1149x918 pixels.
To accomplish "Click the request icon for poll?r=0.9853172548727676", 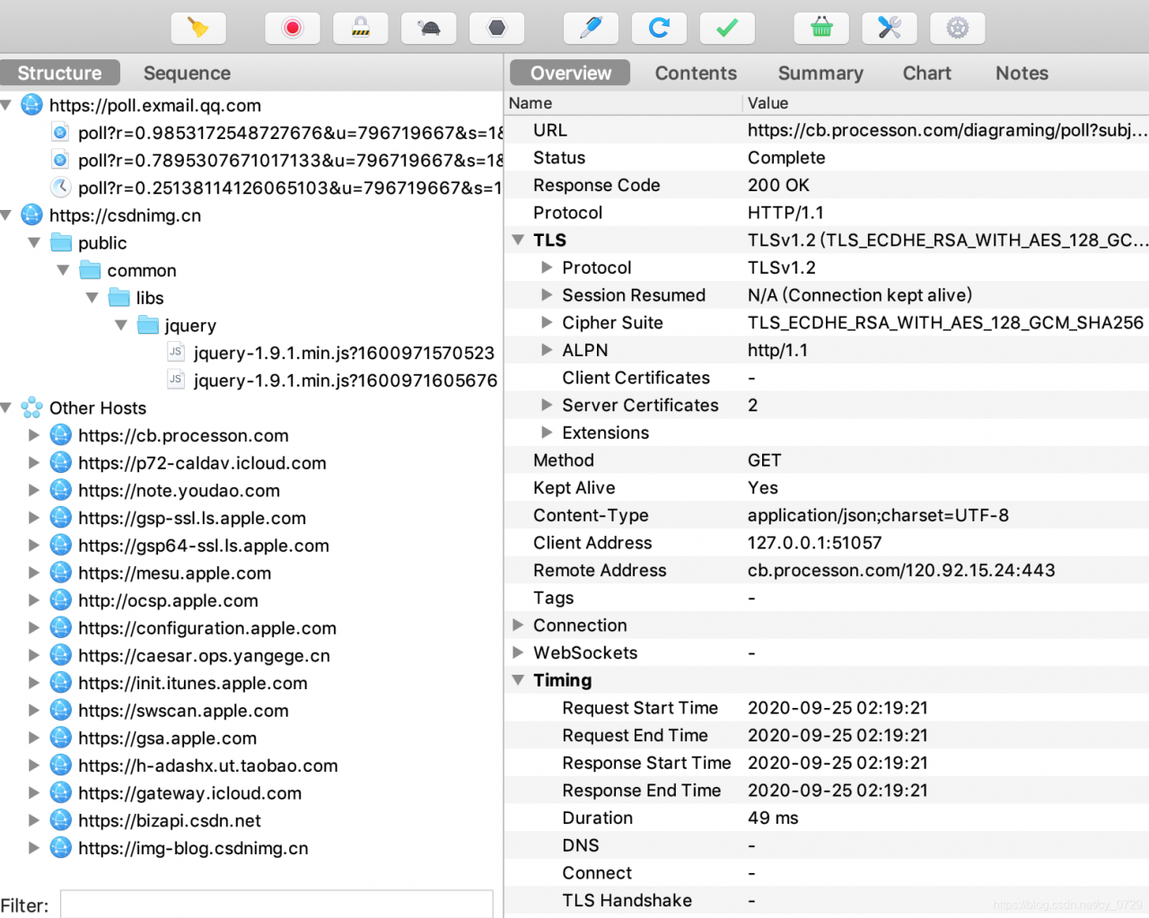I will [60, 133].
